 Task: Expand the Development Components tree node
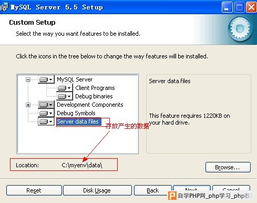[x=28, y=105]
